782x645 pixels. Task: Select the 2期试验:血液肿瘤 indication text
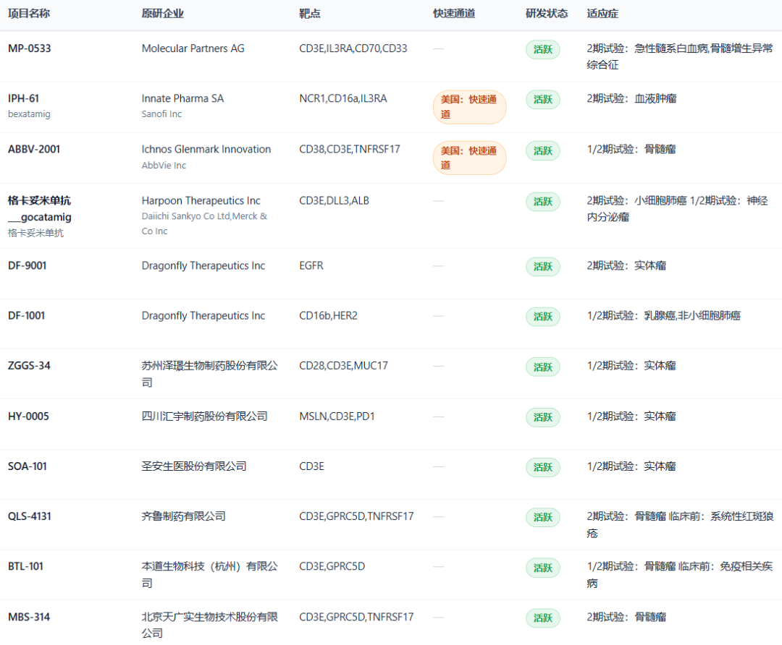632,98
